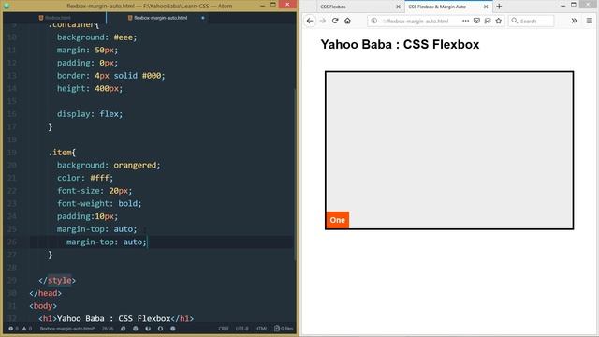Click the font-weight: bold line
Screen dimensions: 599x337
click(99, 204)
